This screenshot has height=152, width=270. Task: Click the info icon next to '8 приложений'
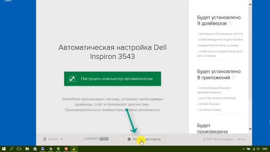pos(234,77)
